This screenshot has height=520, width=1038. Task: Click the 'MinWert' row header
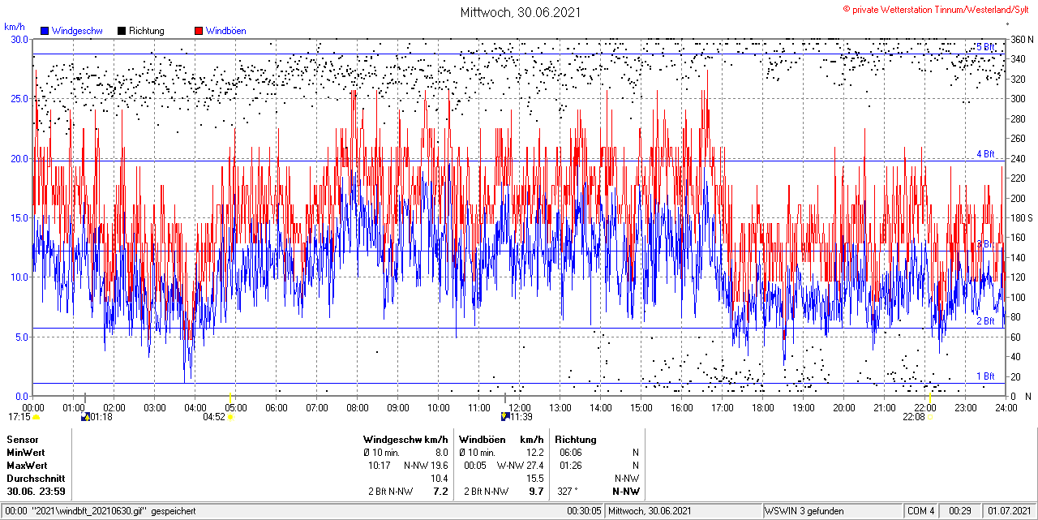click(26, 453)
